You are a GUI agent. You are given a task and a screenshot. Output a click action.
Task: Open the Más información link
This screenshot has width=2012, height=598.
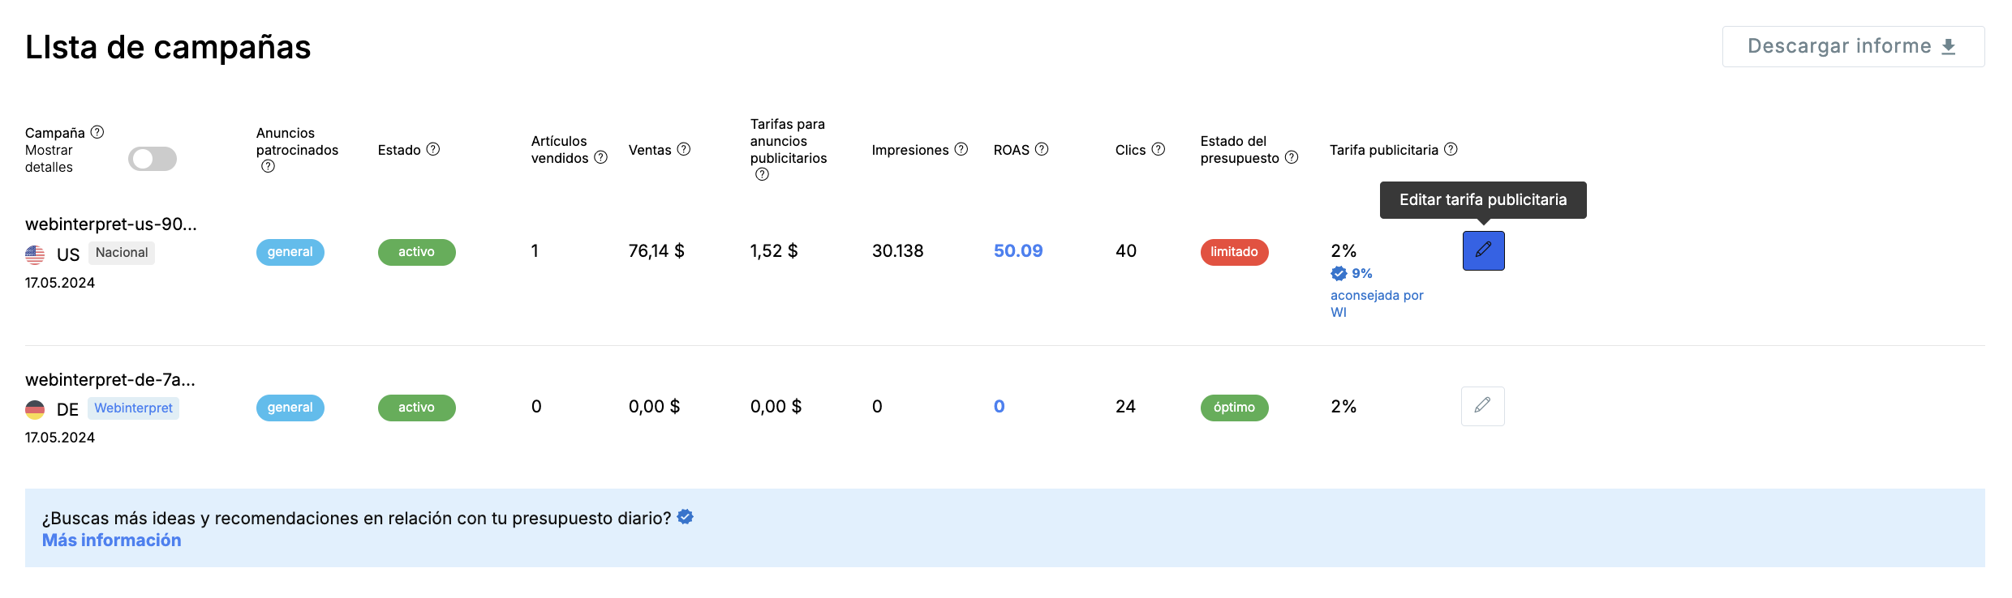point(112,540)
